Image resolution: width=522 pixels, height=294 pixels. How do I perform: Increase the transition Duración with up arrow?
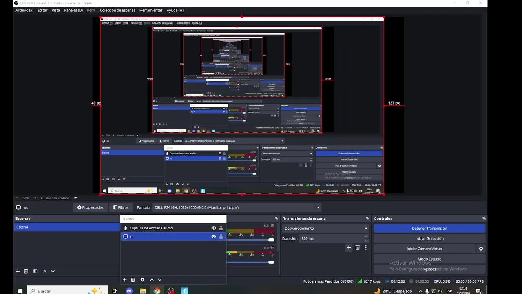pos(366,236)
